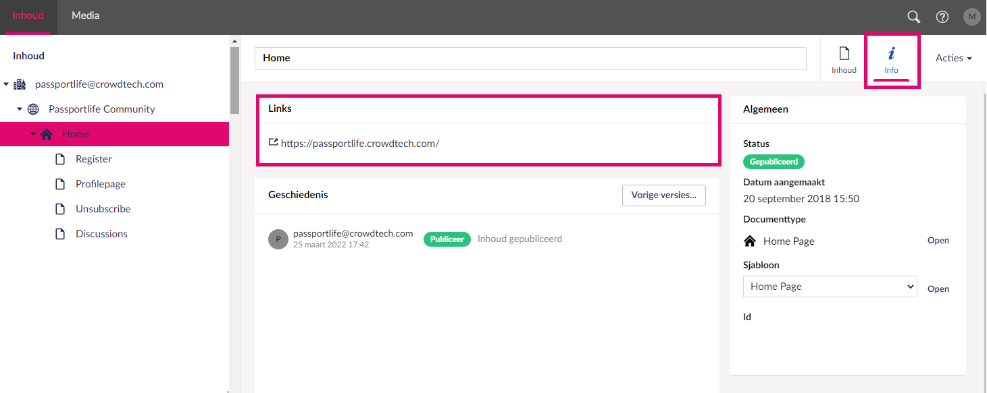Screen dimensions: 987x393
Task: Select Passportlife Community in the tree
Action: pyautogui.click(x=102, y=109)
